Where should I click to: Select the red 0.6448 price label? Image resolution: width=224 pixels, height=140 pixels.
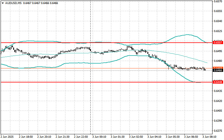coord(218,82)
